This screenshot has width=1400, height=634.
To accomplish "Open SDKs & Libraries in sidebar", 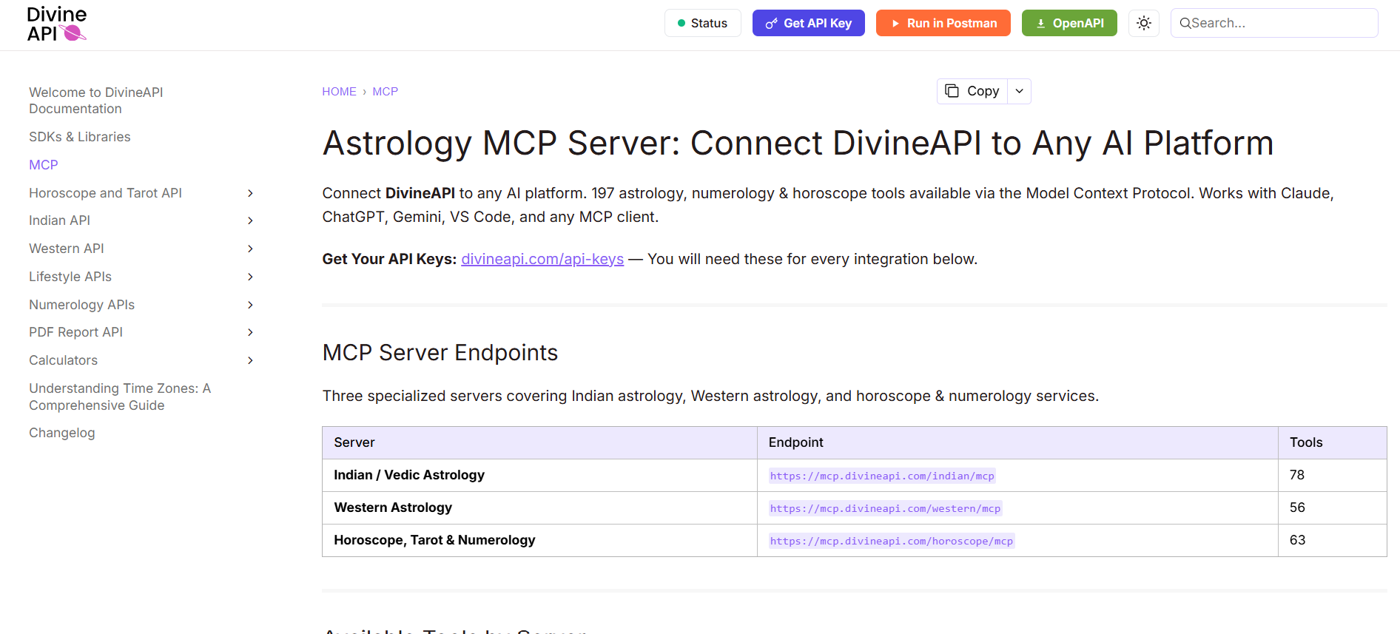I will pos(79,137).
